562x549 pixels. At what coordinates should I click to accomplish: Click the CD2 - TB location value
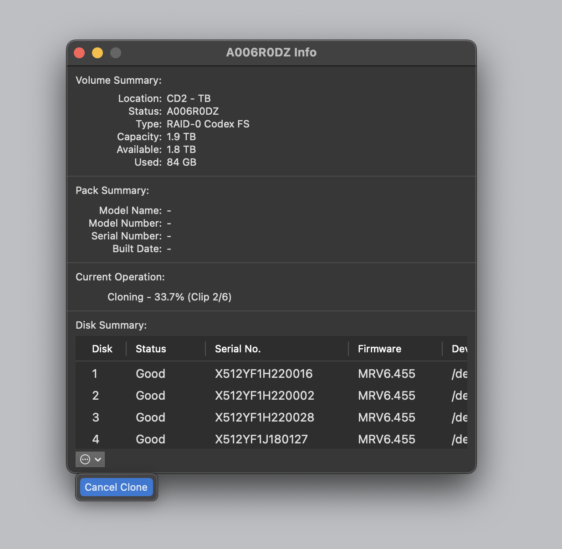click(x=189, y=98)
